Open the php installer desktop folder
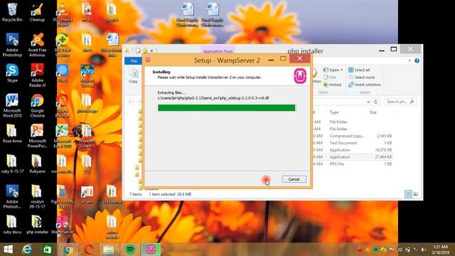The image size is (455, 256). (37, 225)
